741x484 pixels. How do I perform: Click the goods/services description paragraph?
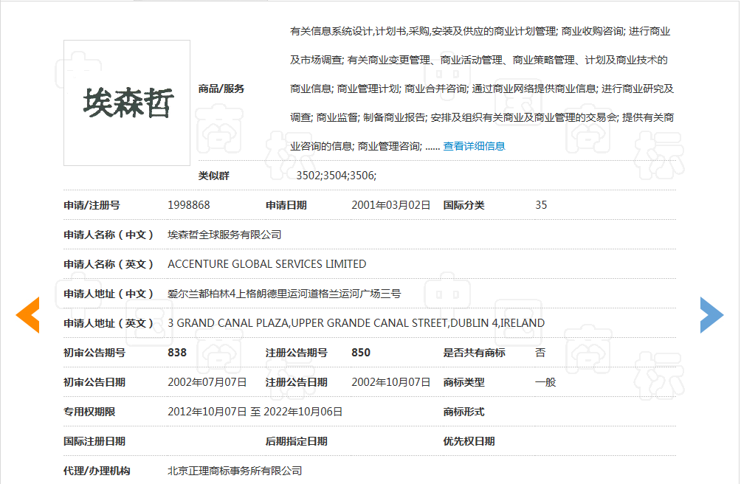482,89
